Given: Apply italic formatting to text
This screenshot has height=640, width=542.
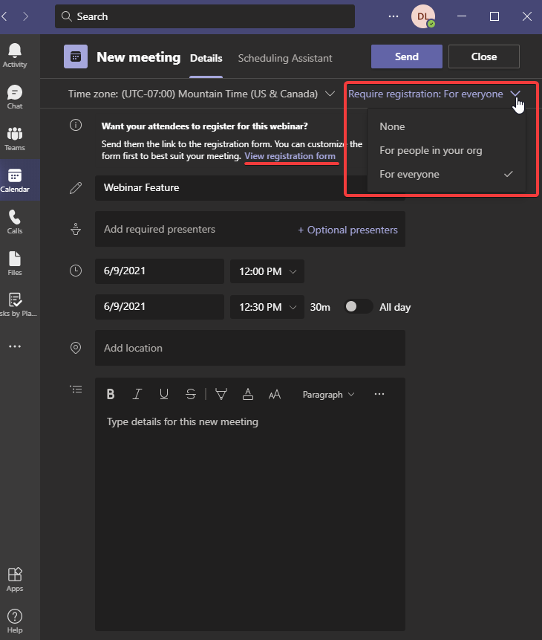Looking at the screenshot, I should click(137, 395).
